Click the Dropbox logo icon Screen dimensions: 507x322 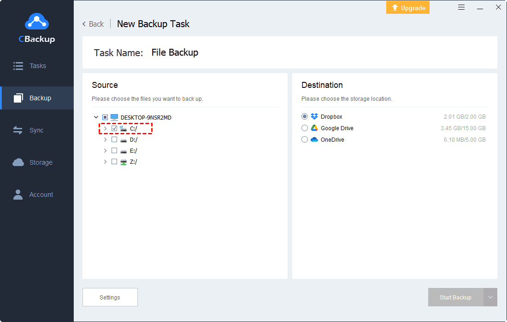314,116
